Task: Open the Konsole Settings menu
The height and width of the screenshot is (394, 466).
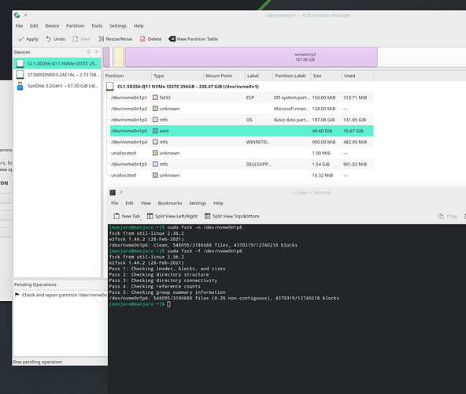Action: click(x=198, y=203)
